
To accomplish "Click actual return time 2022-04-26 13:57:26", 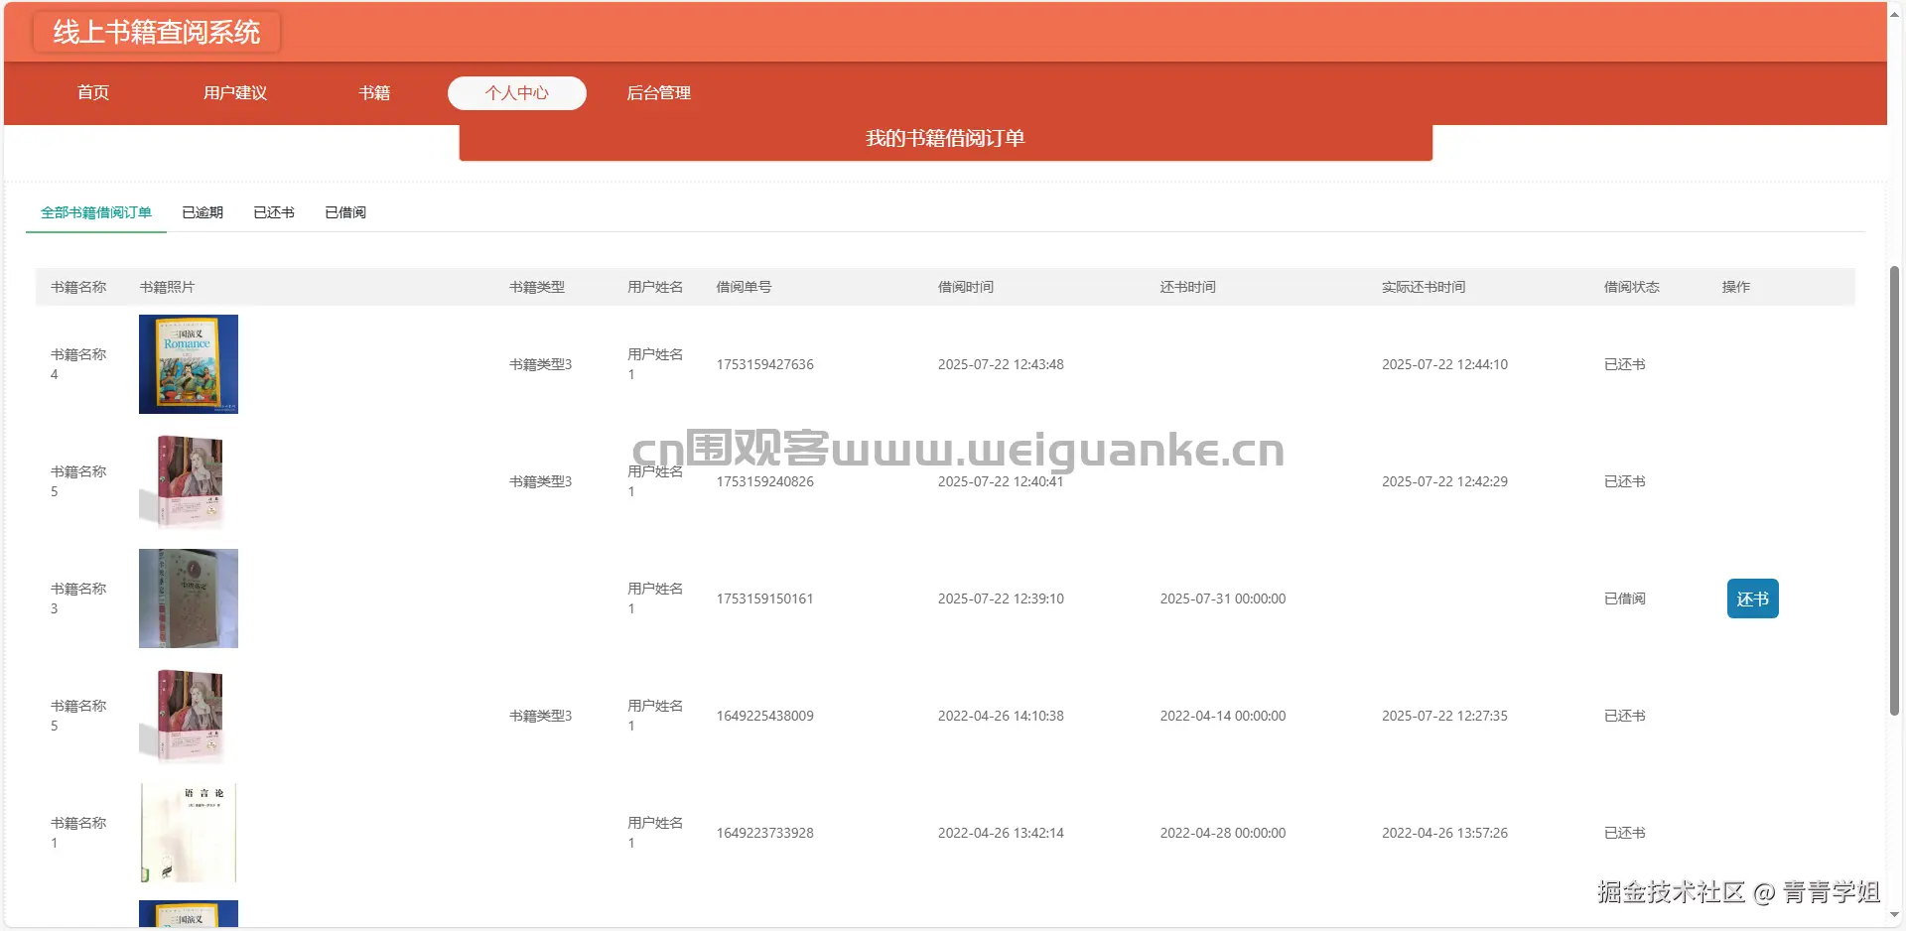I will (1445, 833).
